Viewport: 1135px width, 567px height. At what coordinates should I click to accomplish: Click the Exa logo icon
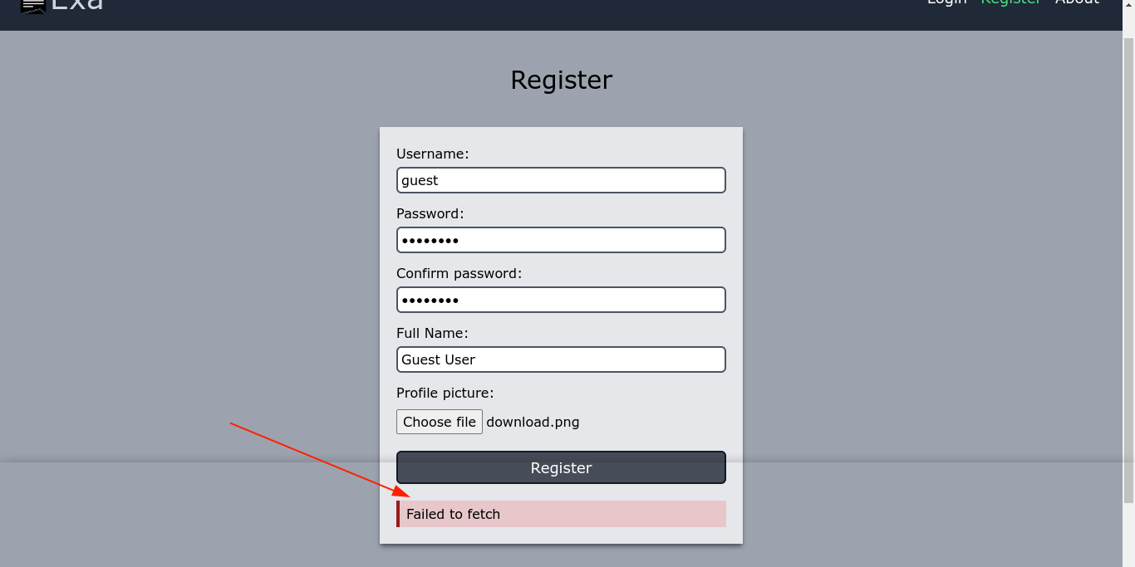(x=33, y=6)
